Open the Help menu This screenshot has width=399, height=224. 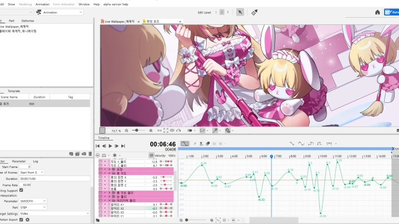click(96, 4)
